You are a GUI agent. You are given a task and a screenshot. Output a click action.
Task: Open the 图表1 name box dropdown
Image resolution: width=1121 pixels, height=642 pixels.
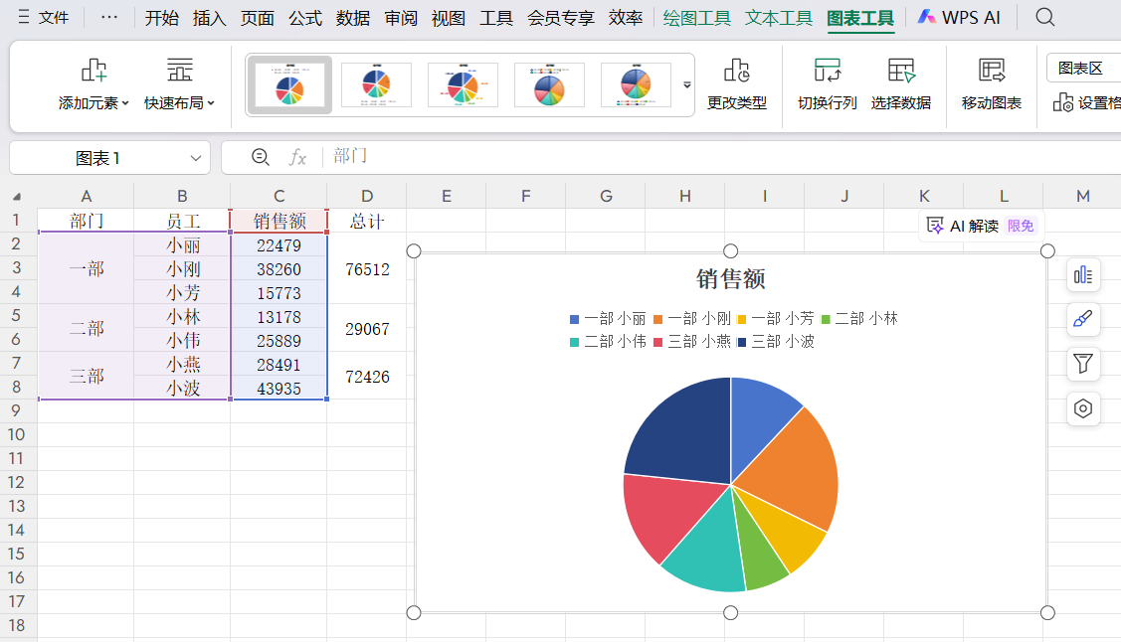click(193, 157)
